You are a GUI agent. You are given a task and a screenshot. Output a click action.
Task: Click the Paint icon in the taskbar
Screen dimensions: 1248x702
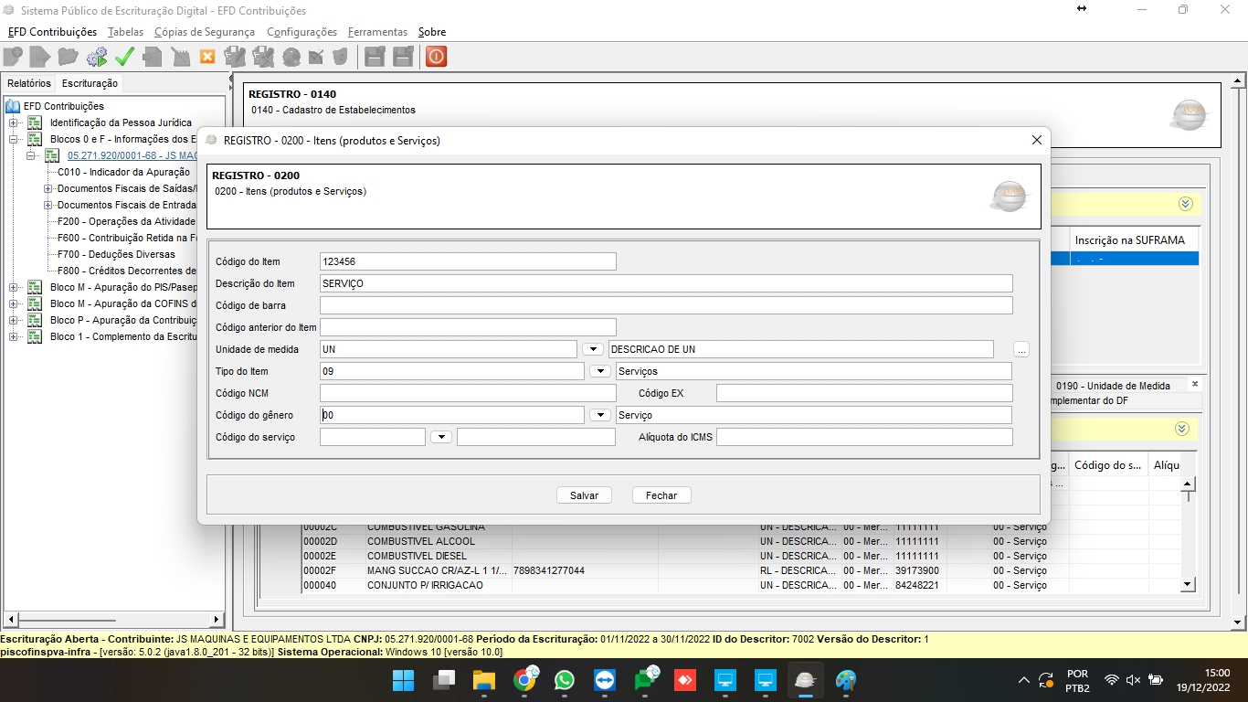pyautogui.click(x=846, y=681)
